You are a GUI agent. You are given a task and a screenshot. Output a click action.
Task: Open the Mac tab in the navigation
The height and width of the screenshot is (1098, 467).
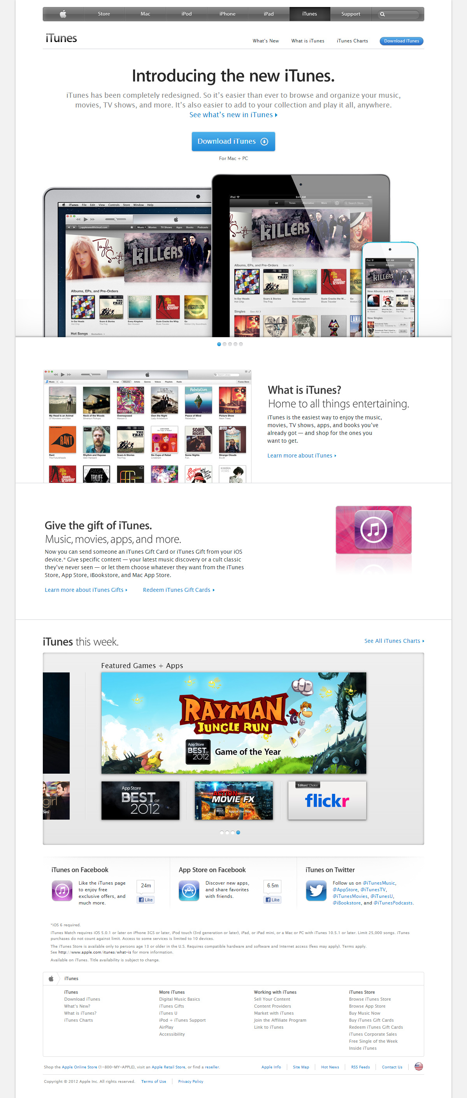point(145,14)
